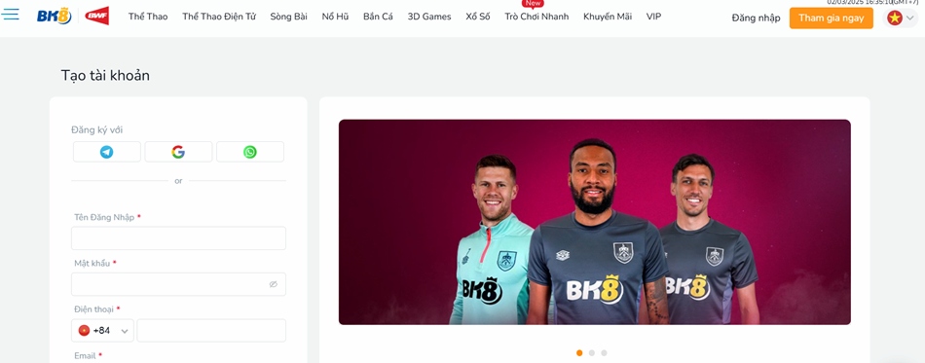Expand the +84 country code dropdown

click(x=102, y=331)
